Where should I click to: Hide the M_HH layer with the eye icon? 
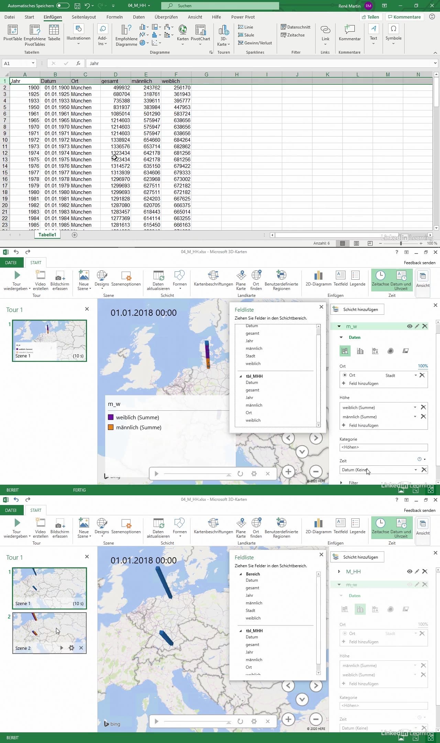click(x=409, y=571)
